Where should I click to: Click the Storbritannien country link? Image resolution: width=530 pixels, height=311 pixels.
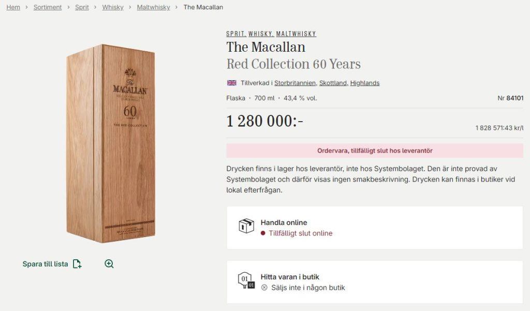tap(295, 83)
